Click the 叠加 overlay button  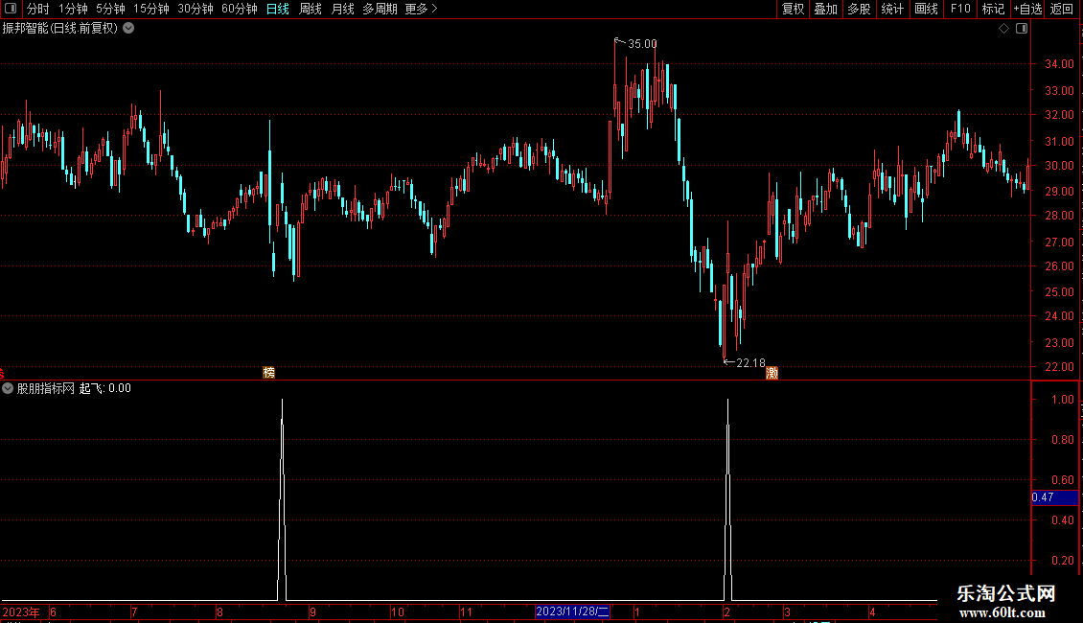point(825,9)
